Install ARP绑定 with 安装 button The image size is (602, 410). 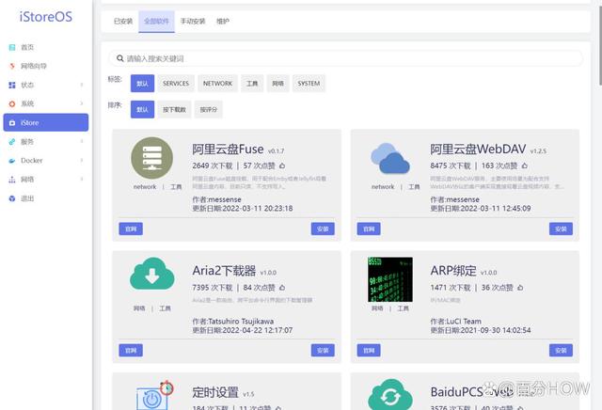point(561,350)
